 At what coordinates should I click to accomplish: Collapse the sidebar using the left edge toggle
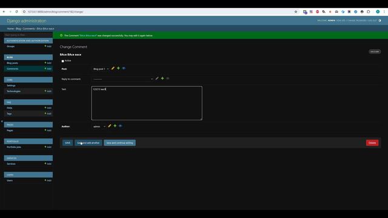[x=2, y=121]
